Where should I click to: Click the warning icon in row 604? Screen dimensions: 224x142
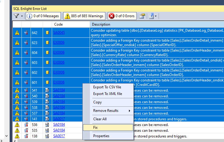tap(17, 53)
